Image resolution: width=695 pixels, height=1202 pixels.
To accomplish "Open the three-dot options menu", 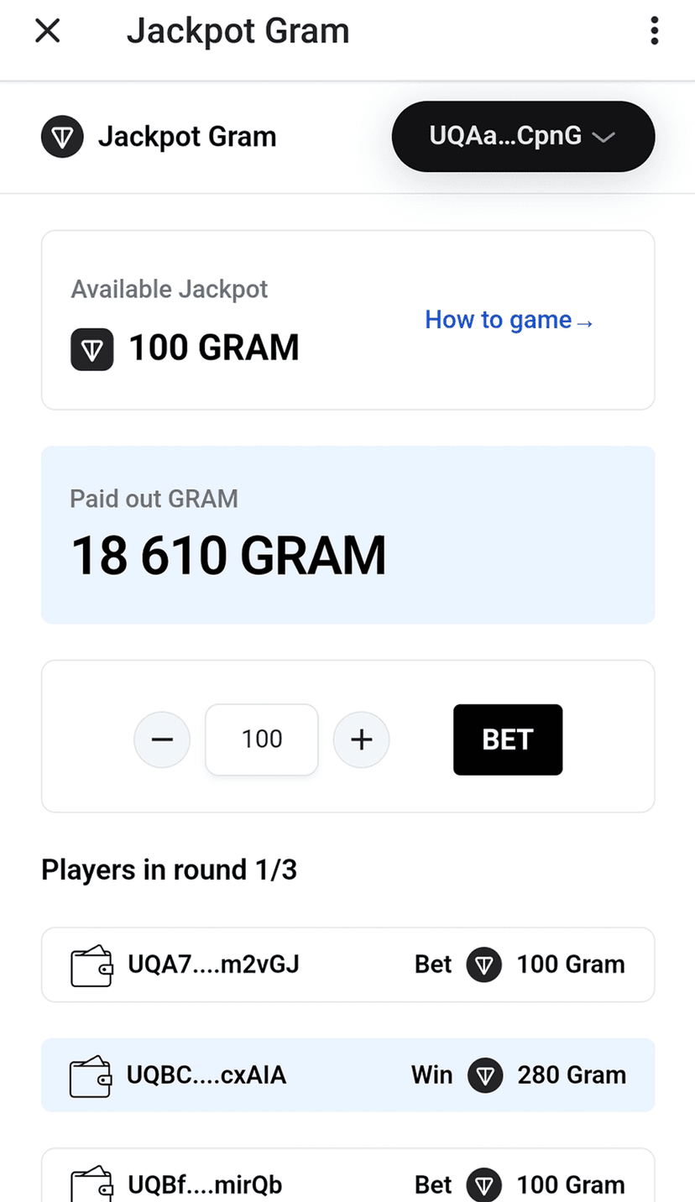I will click(x=654, y=32).
